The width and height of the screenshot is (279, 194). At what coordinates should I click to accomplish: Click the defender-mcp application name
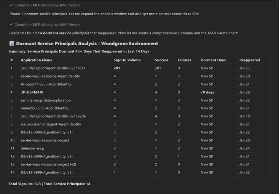(x=32, y=148)
